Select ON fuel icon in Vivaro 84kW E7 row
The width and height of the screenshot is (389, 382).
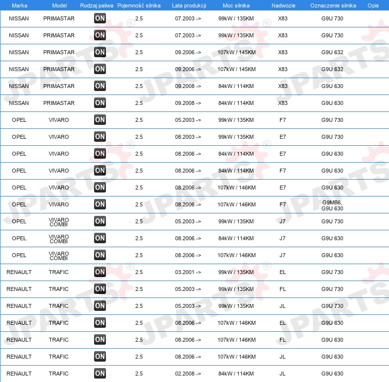99,154
